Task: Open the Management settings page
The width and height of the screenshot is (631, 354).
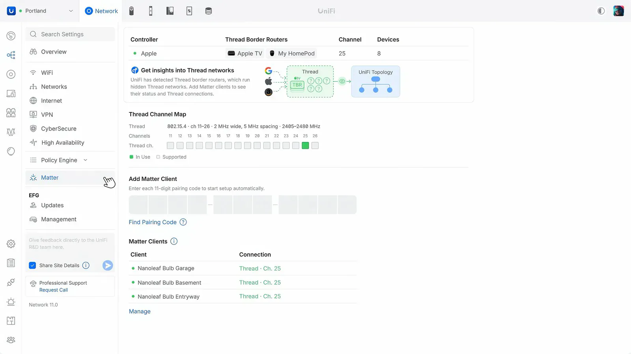Action: click(x=70, y=219)
